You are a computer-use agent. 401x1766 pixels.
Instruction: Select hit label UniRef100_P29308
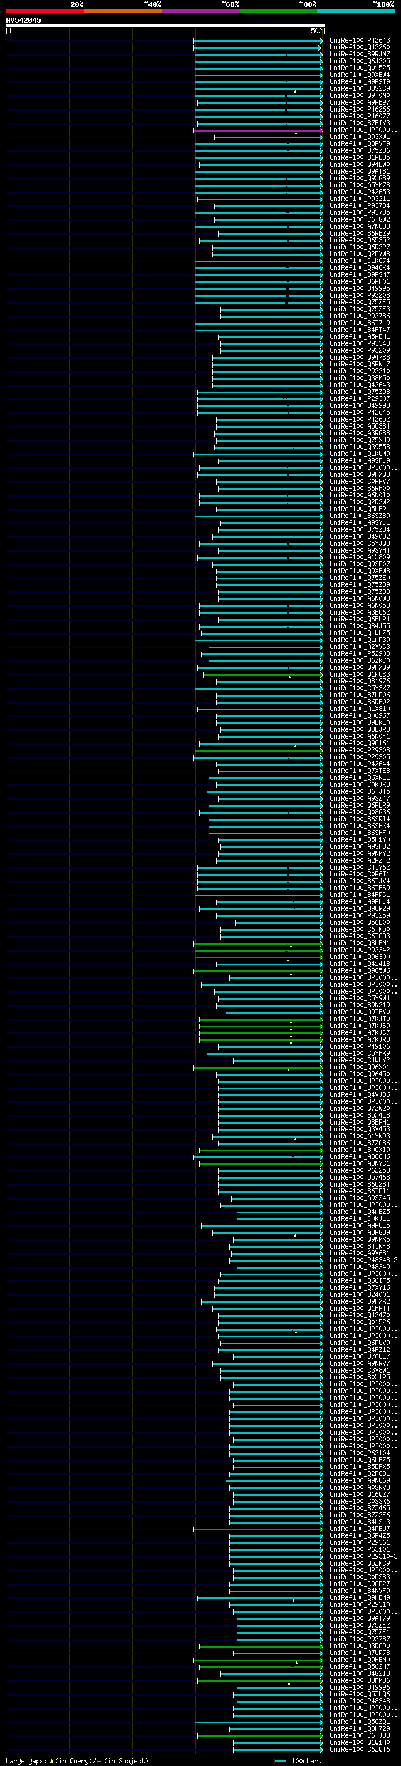pyautogui.click(x=360, y=750)
